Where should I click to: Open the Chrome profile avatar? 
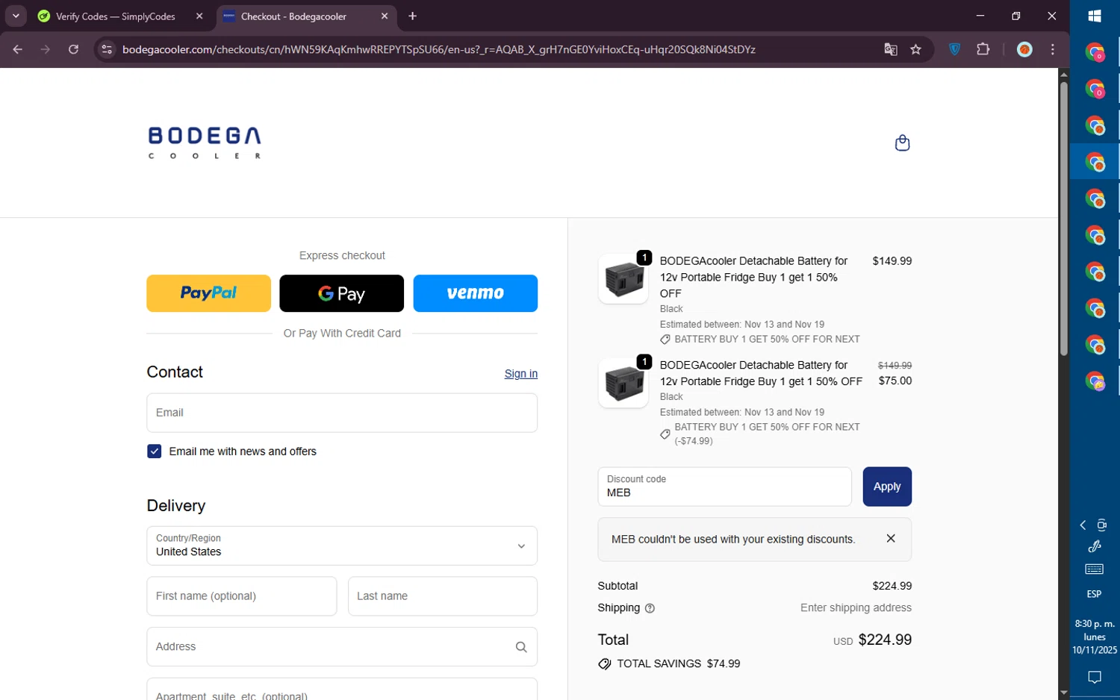tap(1024, 49)
